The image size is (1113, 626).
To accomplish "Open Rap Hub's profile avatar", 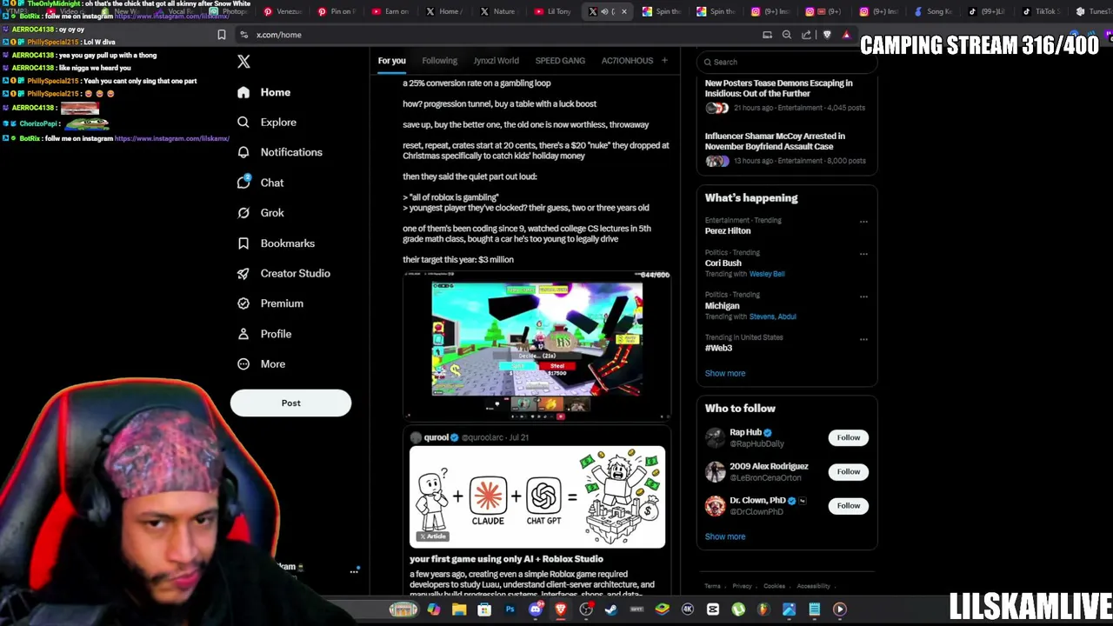I will (x=715, y=437).
